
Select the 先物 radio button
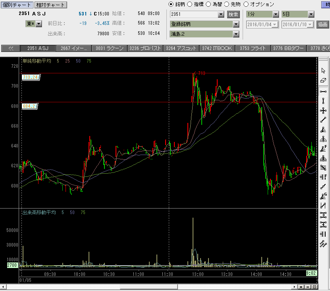coord(227,4)
